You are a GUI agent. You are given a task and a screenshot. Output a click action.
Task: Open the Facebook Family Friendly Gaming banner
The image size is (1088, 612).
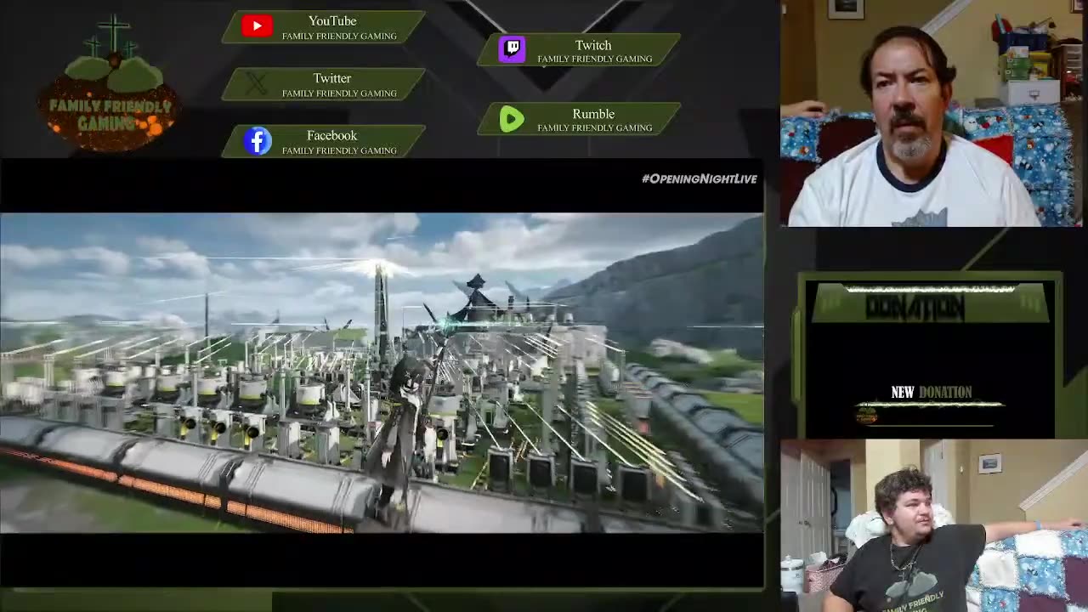pos(324,141)
